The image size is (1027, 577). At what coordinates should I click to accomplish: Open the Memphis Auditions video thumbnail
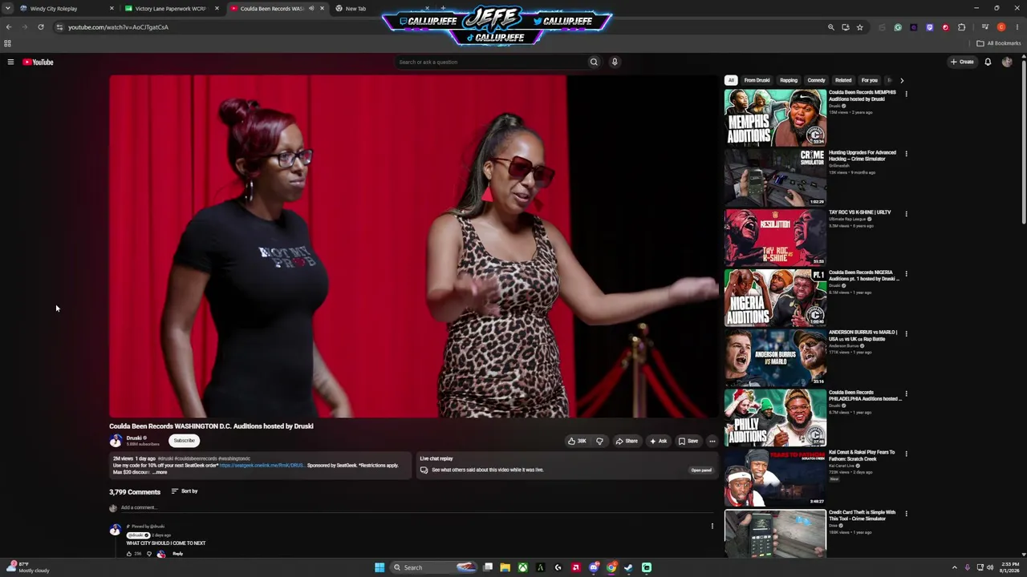click(775, 117)
